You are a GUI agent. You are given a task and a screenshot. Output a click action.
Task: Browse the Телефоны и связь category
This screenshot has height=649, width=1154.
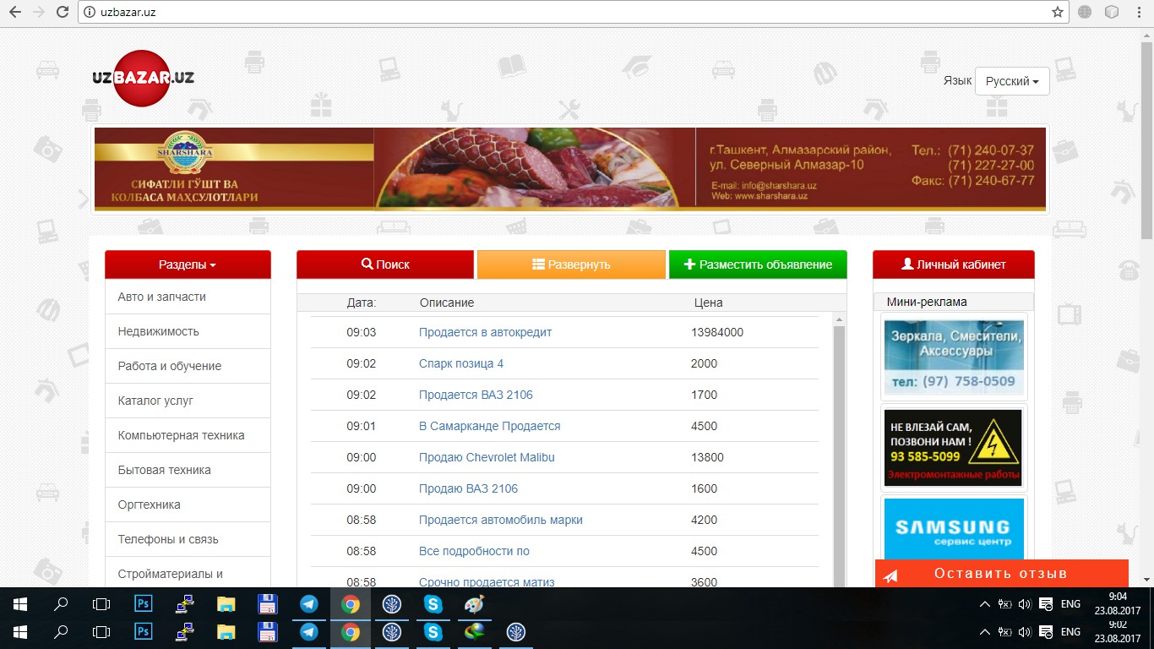click(x=188, y=539)
